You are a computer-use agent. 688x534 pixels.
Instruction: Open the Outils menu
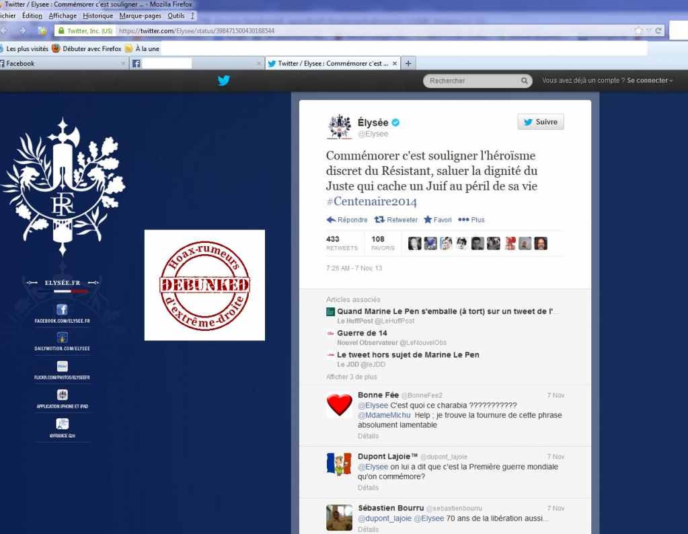click(176, 15)
